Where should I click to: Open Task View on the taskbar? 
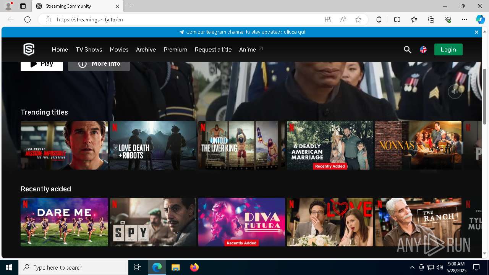point(138,267)
